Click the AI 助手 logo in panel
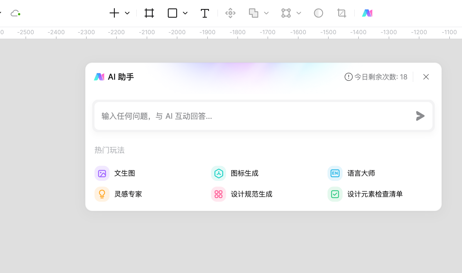This screenshot has height=273, width=462. [99, 77]
